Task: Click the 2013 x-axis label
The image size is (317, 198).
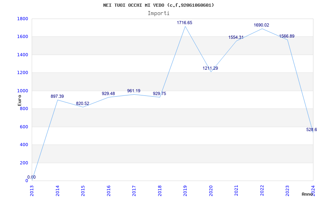Action: click(32, 190)
